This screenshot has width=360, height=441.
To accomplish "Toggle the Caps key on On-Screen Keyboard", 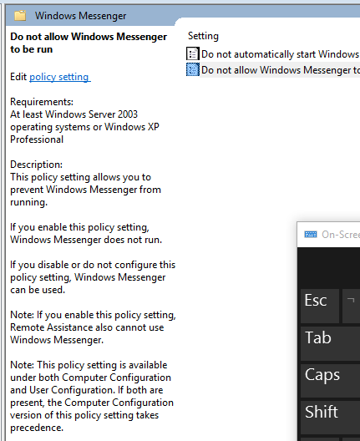I will pyautogui.click(x=330, y=381).
